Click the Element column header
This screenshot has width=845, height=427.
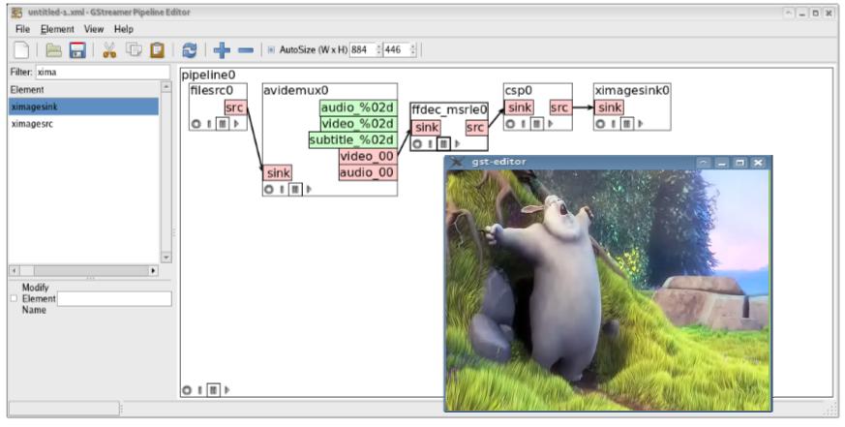click(x=83, y=89)
